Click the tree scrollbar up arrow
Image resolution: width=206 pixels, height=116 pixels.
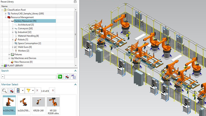click(76, 10)
